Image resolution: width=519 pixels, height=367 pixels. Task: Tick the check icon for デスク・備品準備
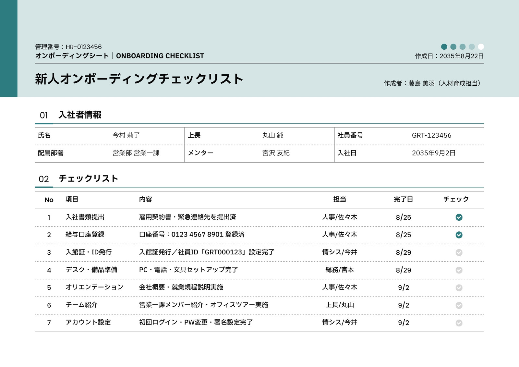[x=459, y=270]
